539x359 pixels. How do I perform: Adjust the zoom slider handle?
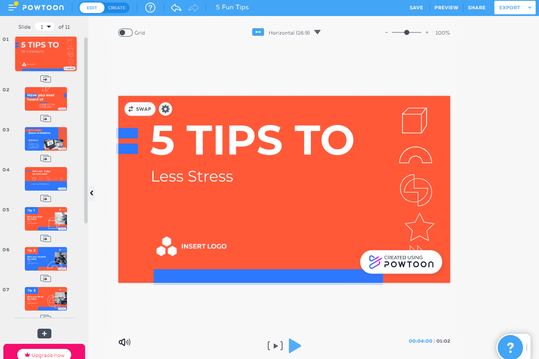coord(407,32)
